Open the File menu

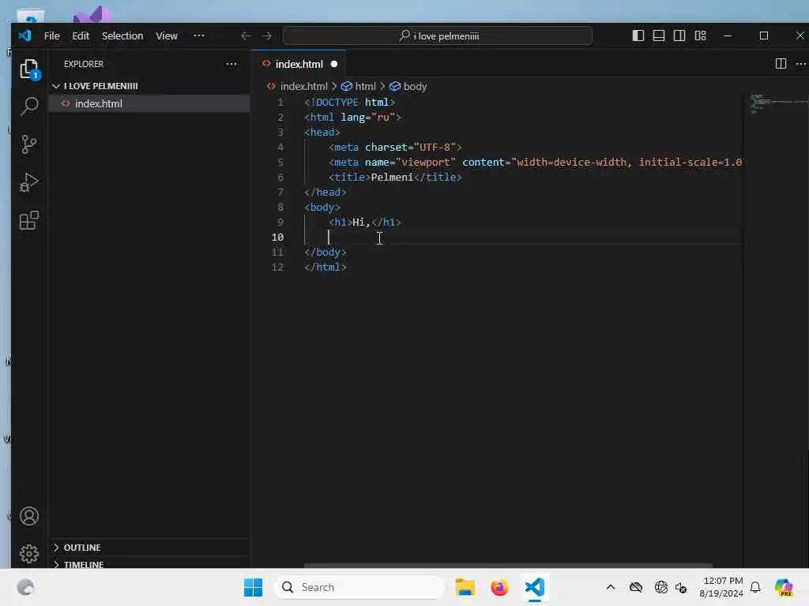pyautogui.click(x=51, y=36)
